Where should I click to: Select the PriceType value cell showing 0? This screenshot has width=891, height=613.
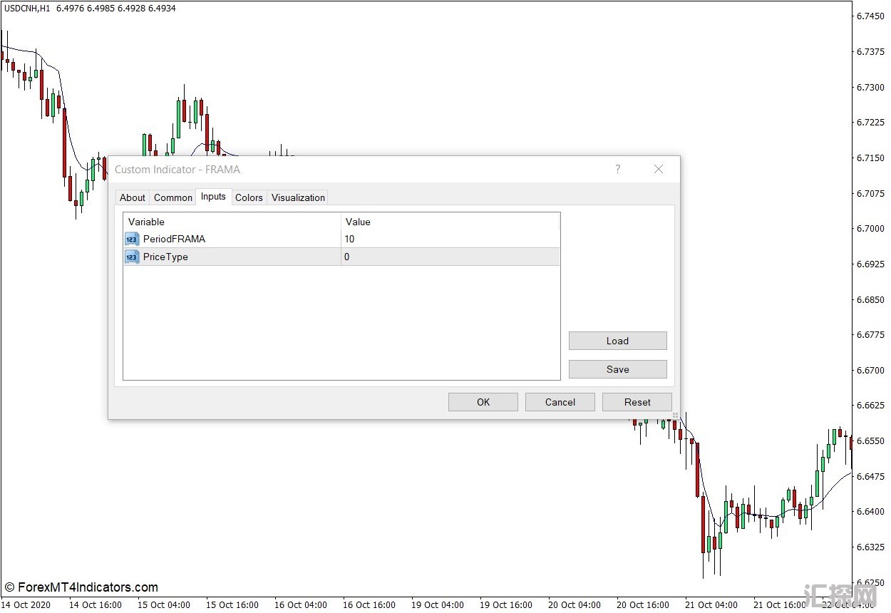click(449, 257)
